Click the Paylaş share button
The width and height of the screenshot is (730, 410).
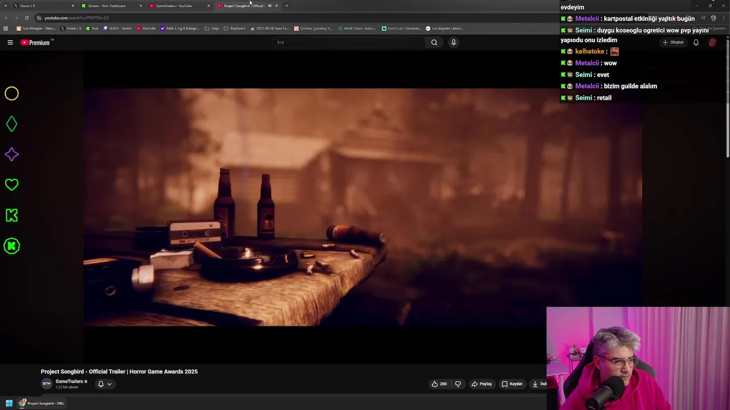coord(481,384)
